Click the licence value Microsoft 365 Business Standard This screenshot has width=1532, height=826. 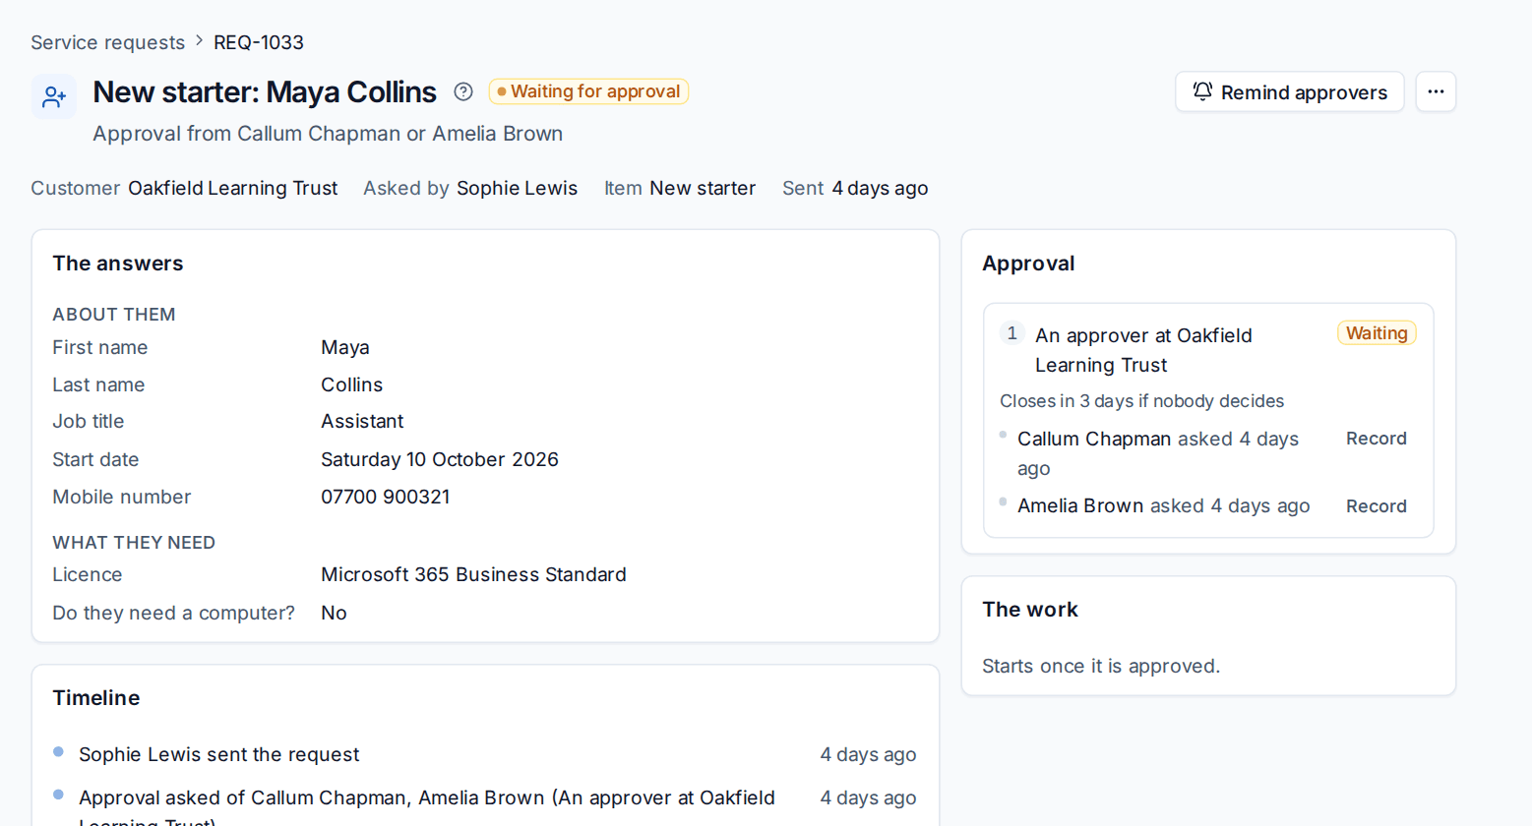point(473,574)
